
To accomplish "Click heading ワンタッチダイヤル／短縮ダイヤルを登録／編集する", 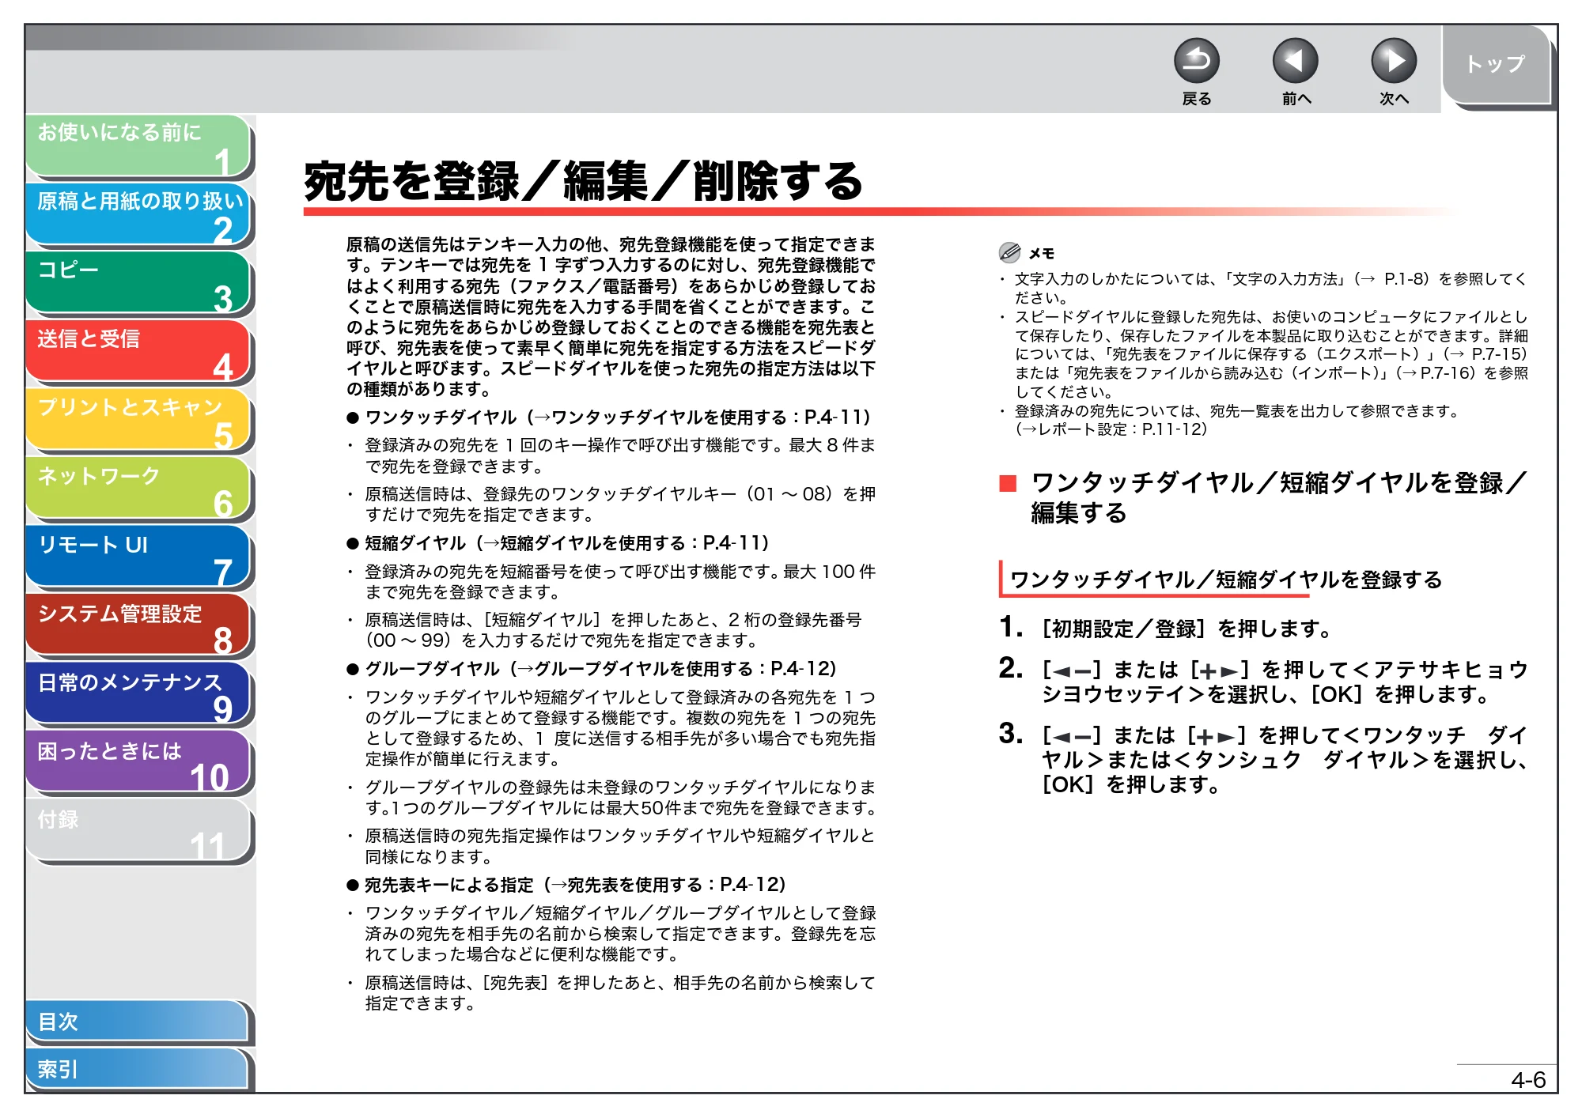I will coord(1277,497).
